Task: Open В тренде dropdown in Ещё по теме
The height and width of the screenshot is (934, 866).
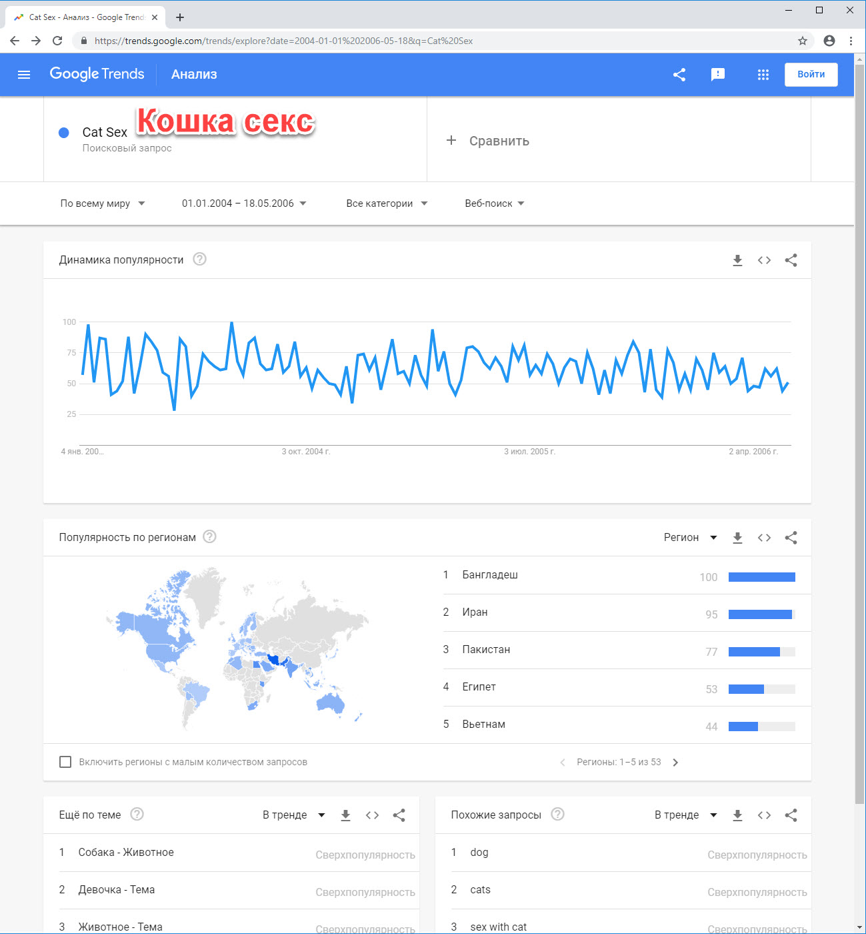Action: (x=294, y=815)
